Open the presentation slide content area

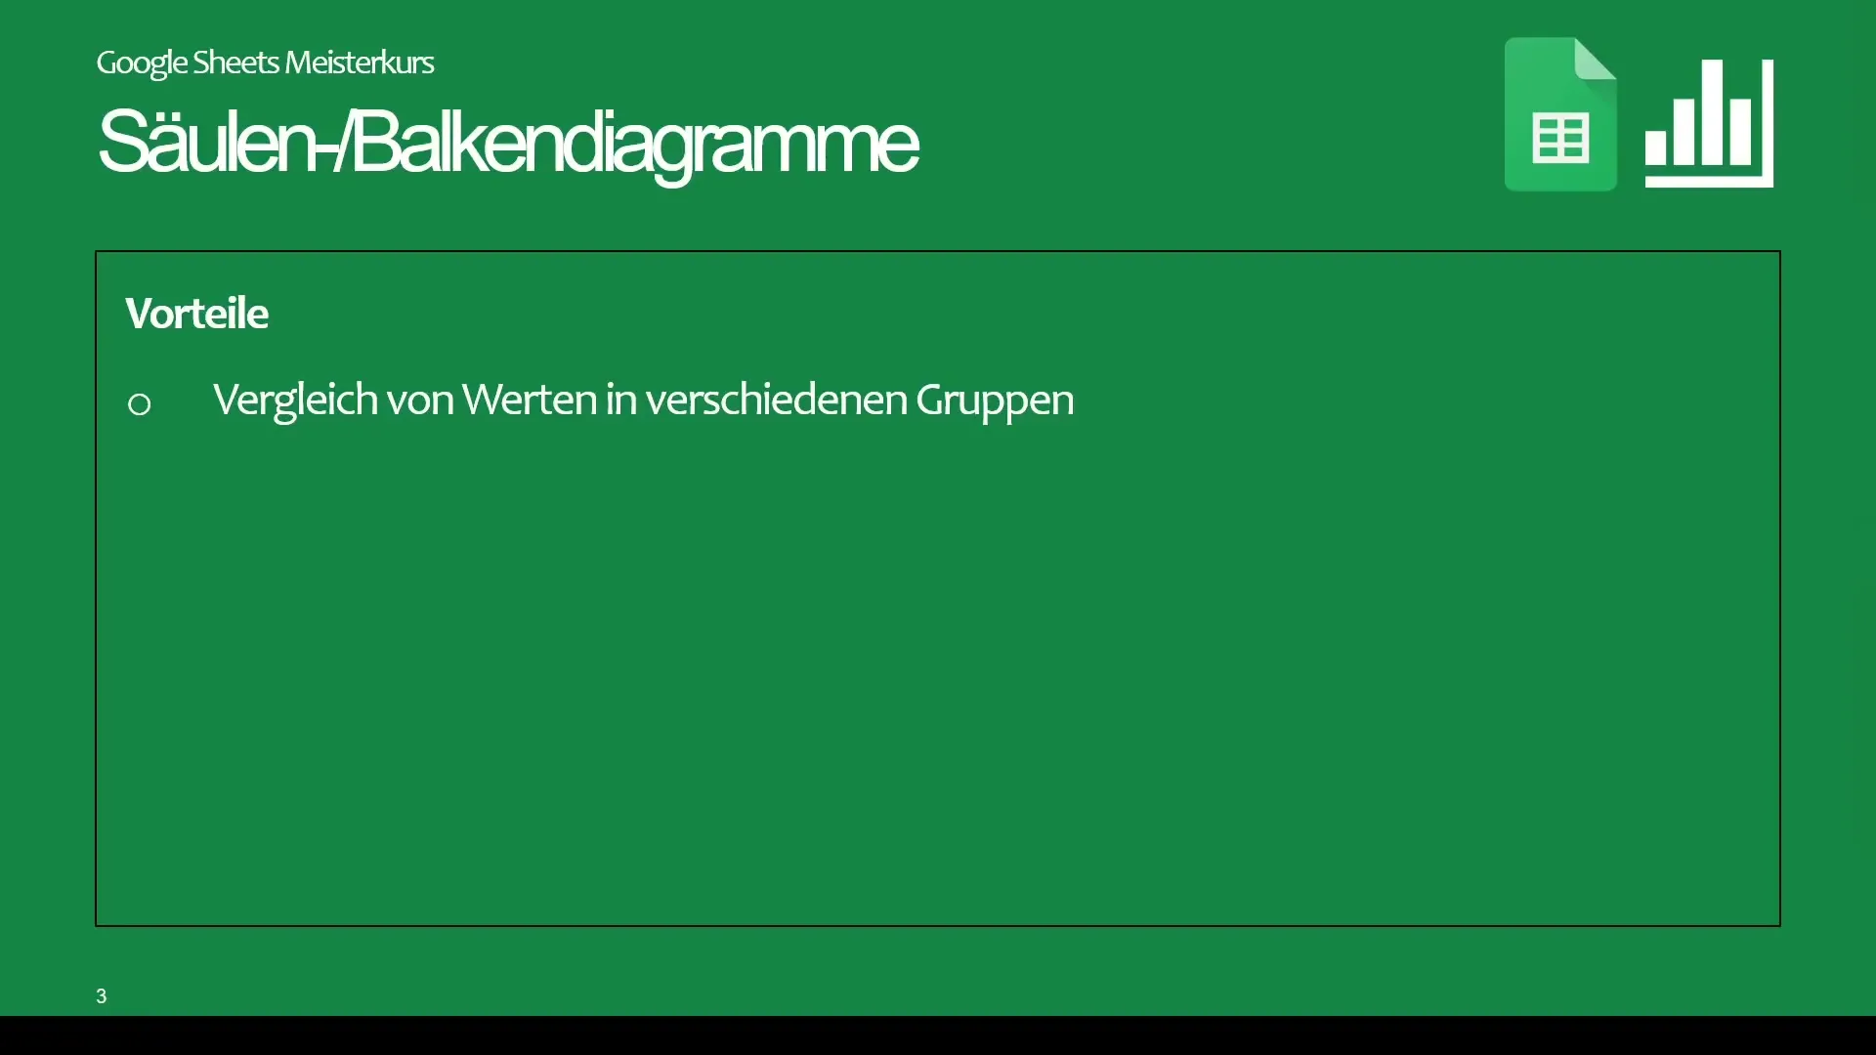click(937, 587)
